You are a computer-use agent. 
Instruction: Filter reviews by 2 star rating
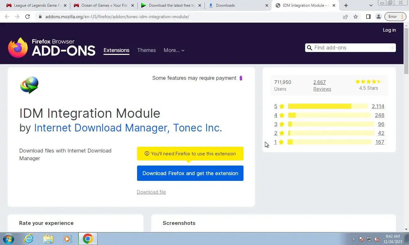tap(279, 133)
